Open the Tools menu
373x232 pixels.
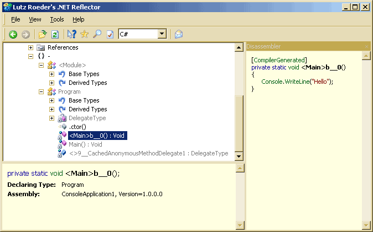pos(57,19)
